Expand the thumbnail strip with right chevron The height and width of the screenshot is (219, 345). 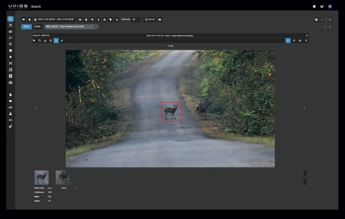(x=305, y=178)
